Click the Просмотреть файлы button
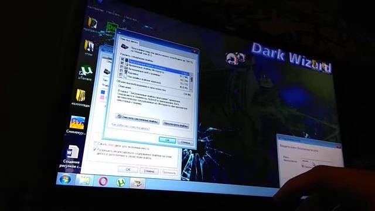 coord(176,124)
